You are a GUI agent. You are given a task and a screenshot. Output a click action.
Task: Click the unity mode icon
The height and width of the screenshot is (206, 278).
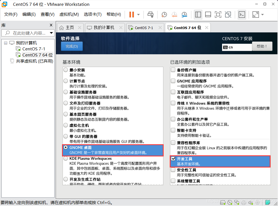pos(228,15)
